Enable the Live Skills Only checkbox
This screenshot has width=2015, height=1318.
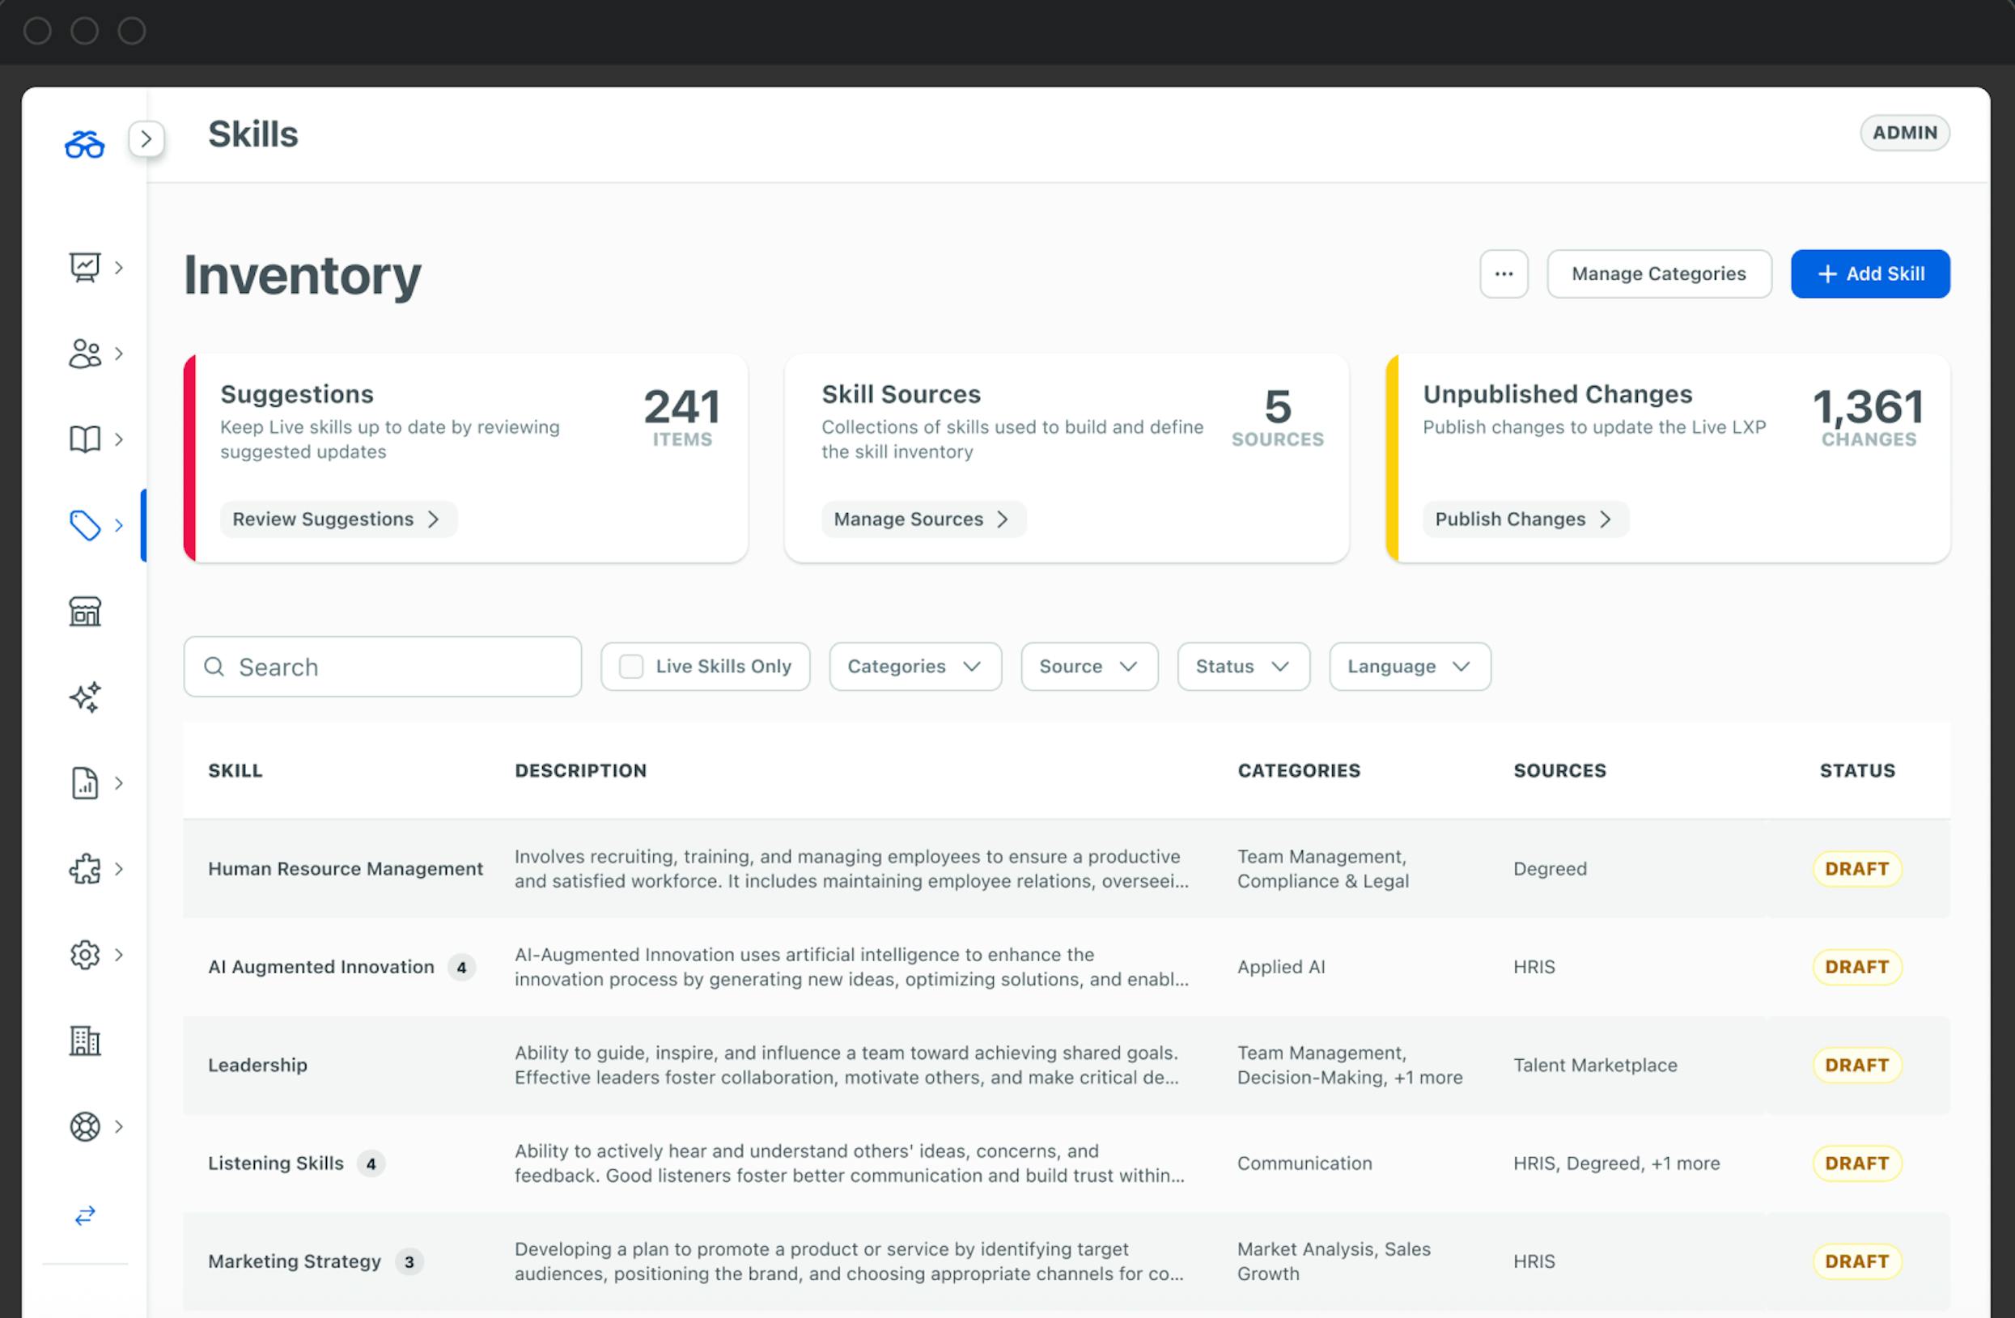tap(630, 667)
